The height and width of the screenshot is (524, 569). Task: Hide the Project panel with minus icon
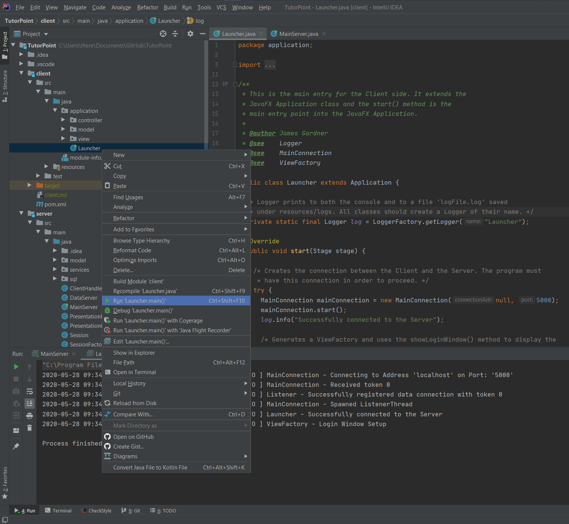(202, 34)
